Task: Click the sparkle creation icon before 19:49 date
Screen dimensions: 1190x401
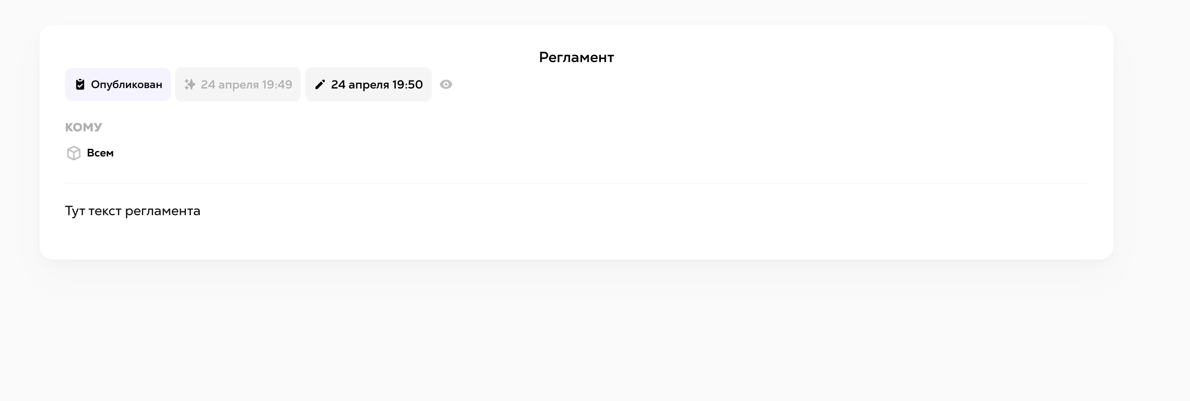Action: pyautogui.click(x=190, y=85)
